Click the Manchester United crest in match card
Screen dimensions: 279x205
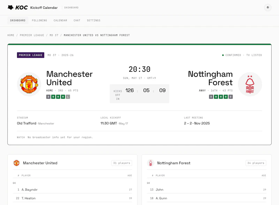coord(29,84)
